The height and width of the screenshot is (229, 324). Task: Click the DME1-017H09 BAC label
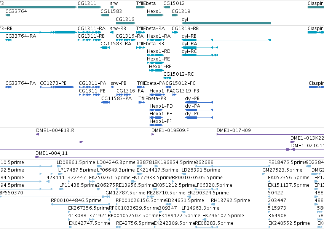[x=234, y=130]
